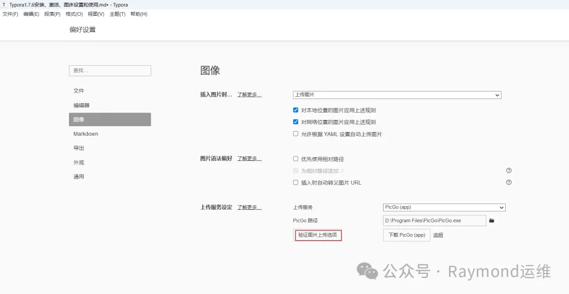Open the 帮助(H) menu
The width and height of the screenshot is (569, 294).
point(139,14)
